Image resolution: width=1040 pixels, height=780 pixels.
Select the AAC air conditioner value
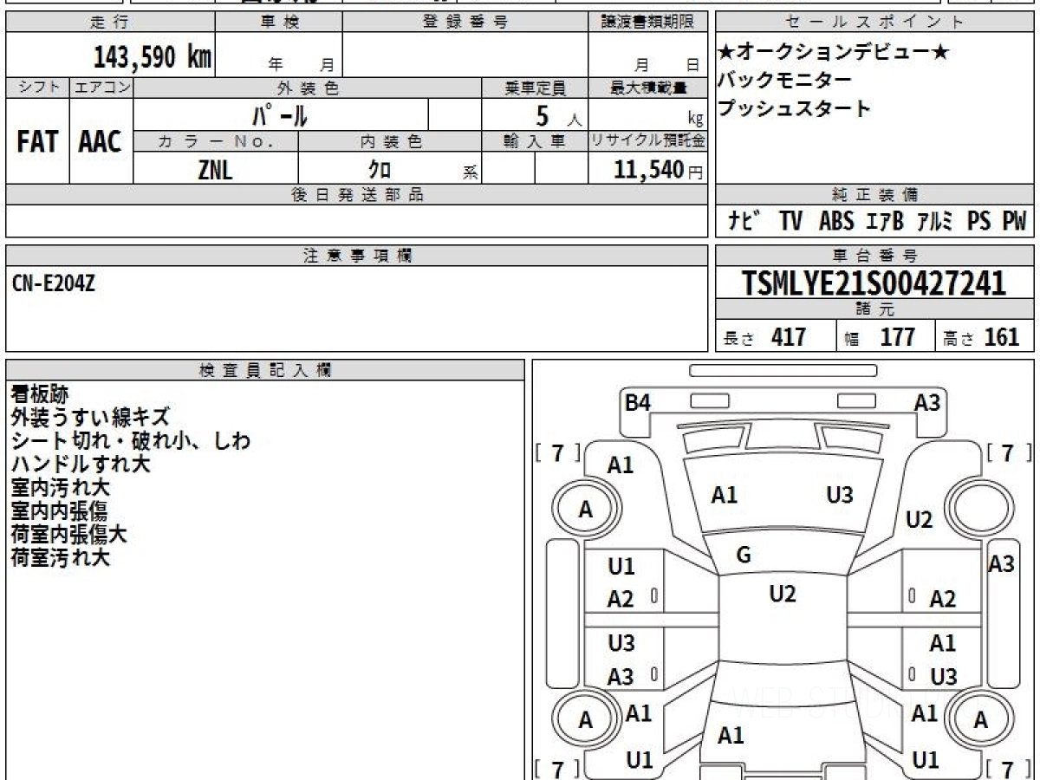[101, 142]
